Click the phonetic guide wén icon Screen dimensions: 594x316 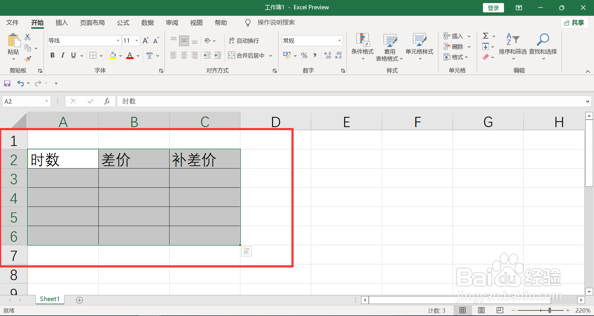coord(150,55)
